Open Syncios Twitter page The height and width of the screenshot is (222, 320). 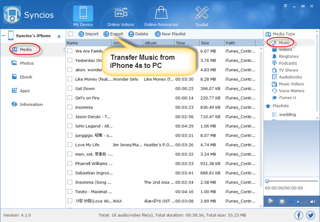(311, 215)
